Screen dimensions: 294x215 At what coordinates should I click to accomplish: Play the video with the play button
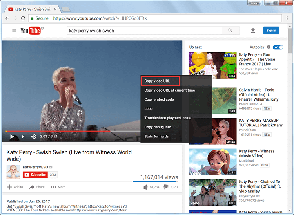(x=12, y=137)
